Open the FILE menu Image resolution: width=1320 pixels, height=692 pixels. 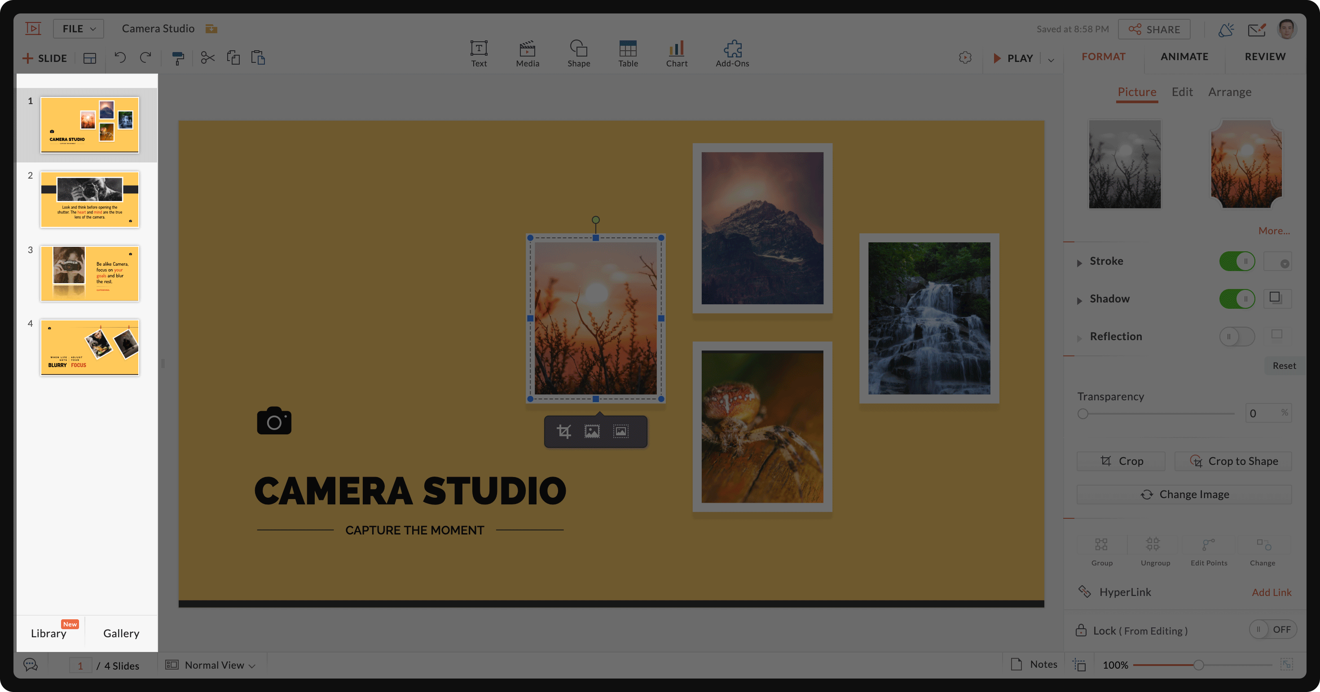point(78,28)
